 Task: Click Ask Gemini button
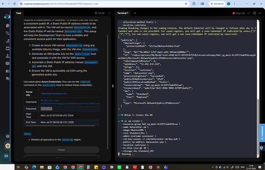(x=217, y=4)
